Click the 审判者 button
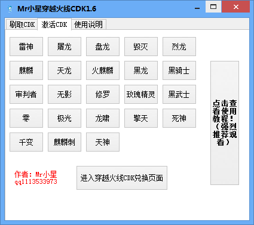Screen dimensions: 254x225 click(26, 94)
